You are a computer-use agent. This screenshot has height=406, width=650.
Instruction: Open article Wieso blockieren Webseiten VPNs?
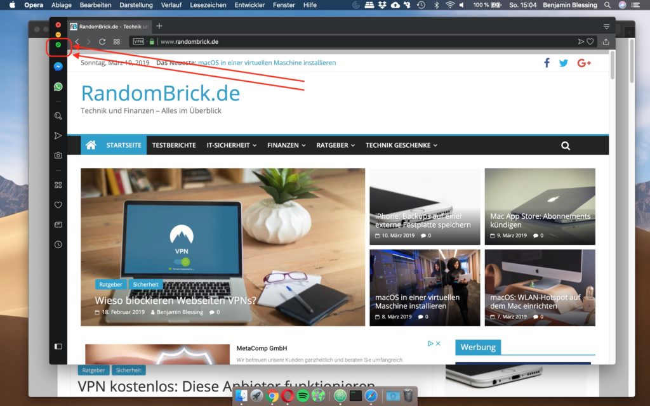click(175, 300)
